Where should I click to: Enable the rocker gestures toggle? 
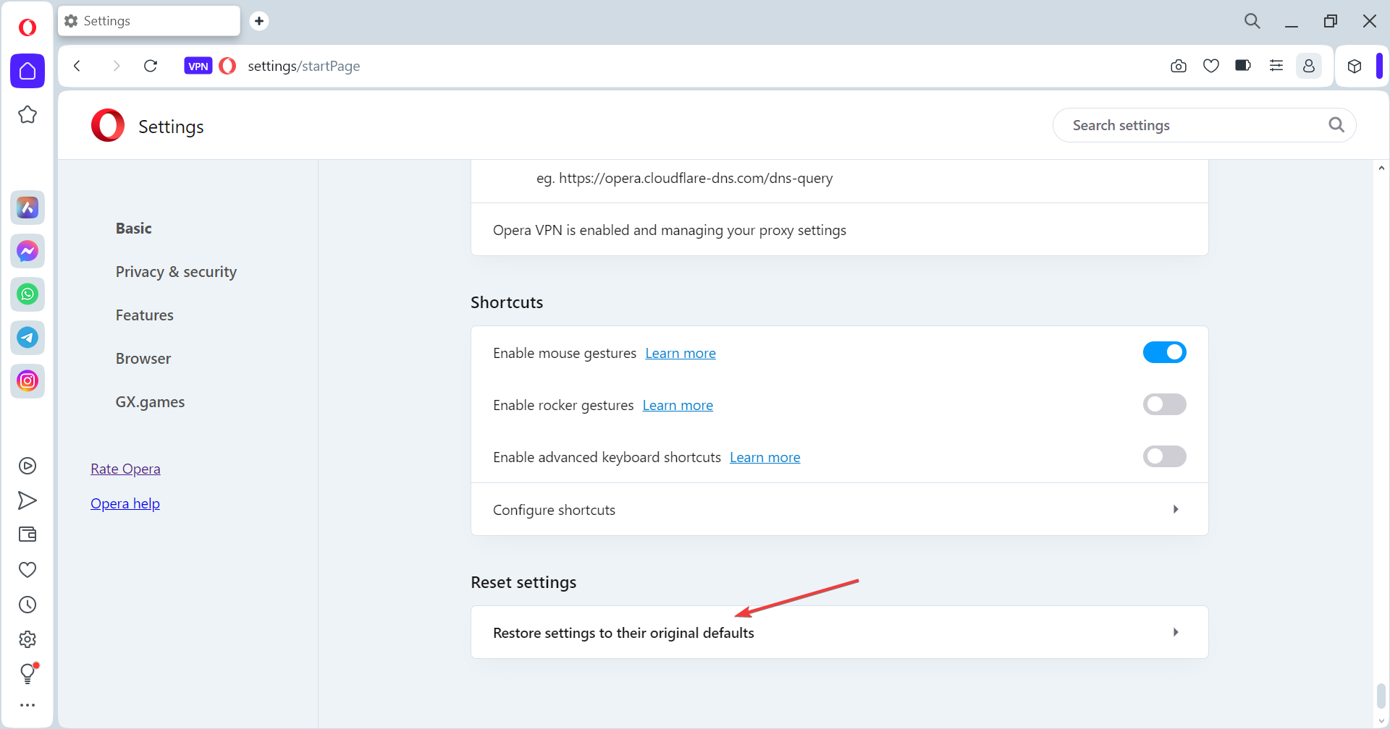(x=1164, y=404)
